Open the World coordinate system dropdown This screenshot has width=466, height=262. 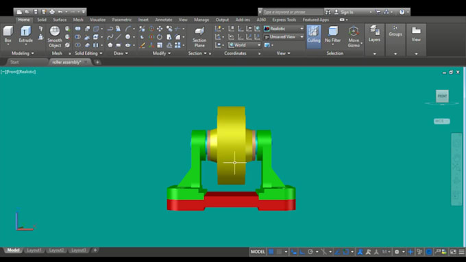[x=244, y=45]
